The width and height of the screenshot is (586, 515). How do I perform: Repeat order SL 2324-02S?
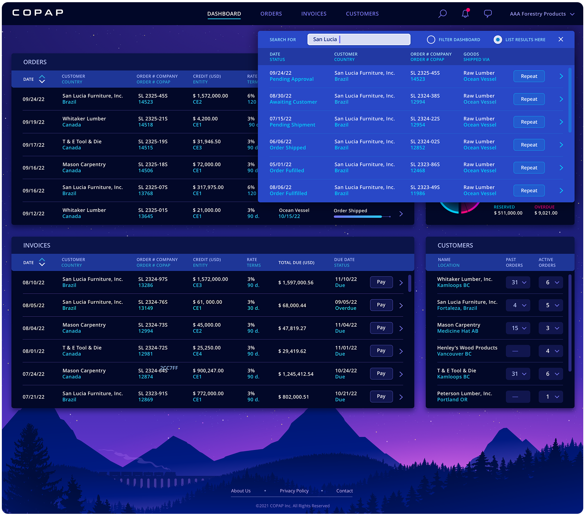tap(529, 145)
